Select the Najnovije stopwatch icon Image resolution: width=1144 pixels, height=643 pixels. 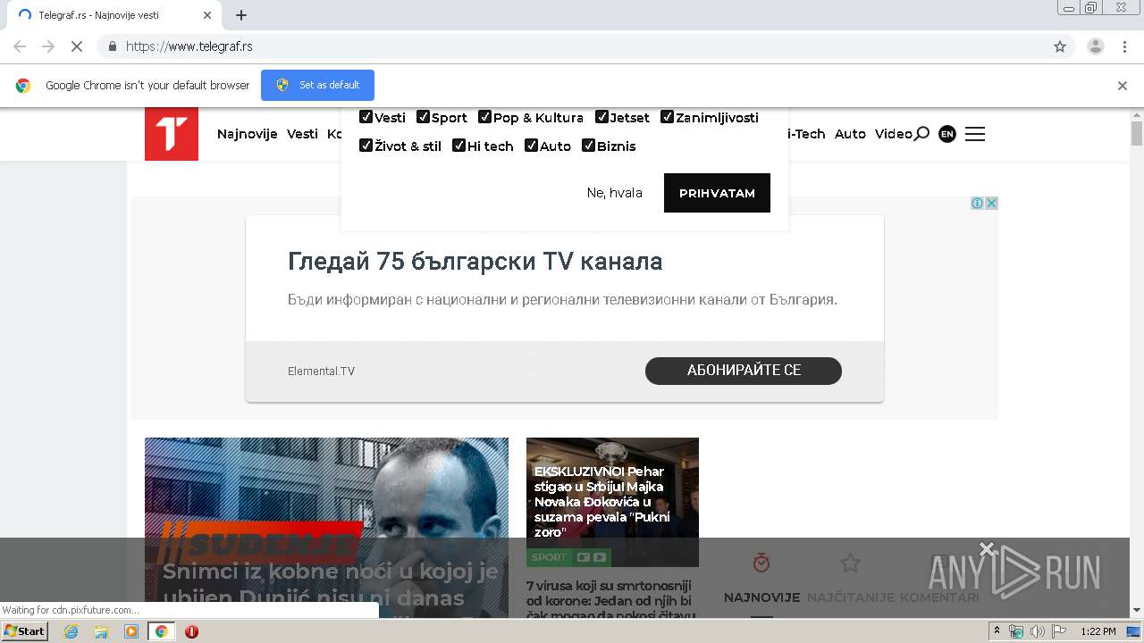tap(761, 563)
